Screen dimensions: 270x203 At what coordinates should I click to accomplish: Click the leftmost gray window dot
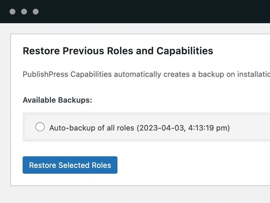(x=12, y=12)
